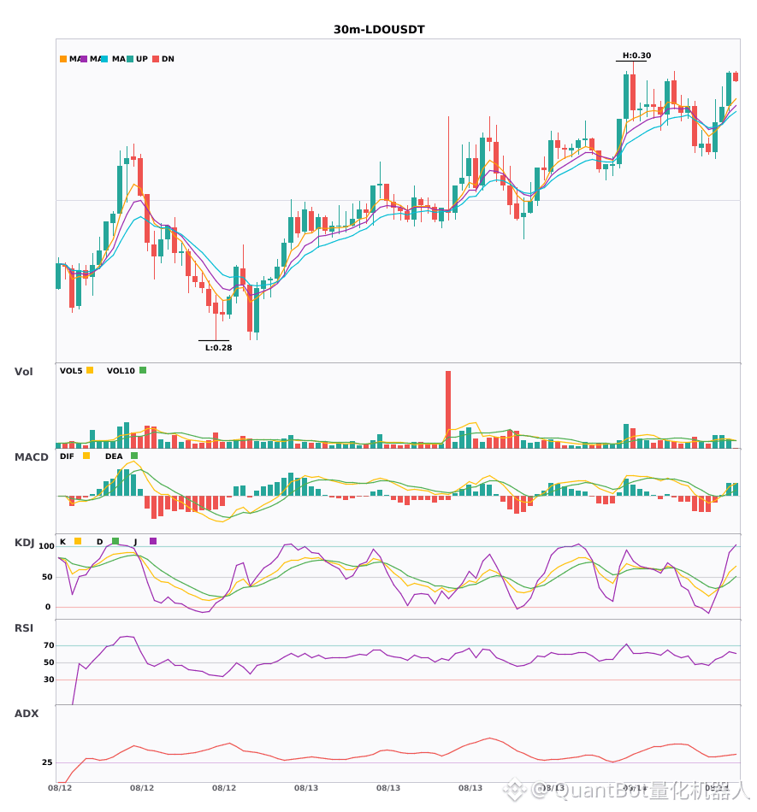Click the H:0.30 high price label
Image resolution: width=757 pixels, height=812 pixels.
(x=636, y=56)
